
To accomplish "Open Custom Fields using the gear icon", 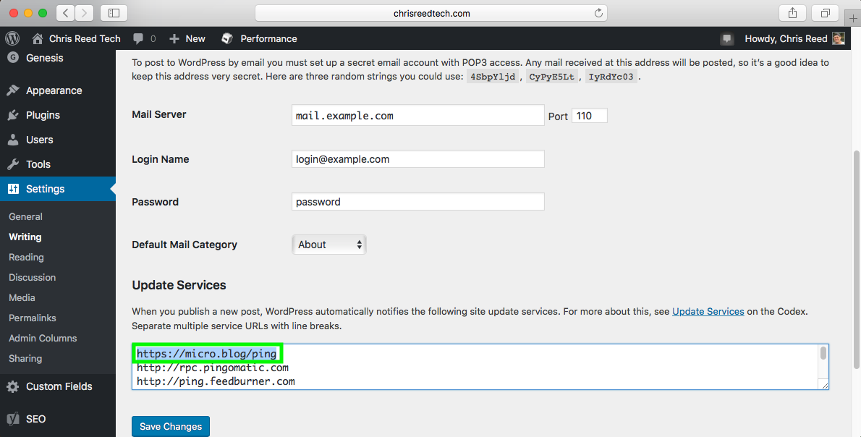I will pos(12,386).
